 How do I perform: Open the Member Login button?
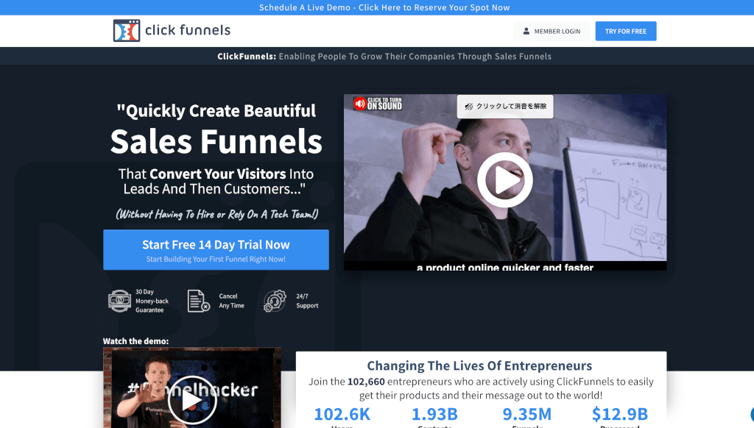pos(552,31)
